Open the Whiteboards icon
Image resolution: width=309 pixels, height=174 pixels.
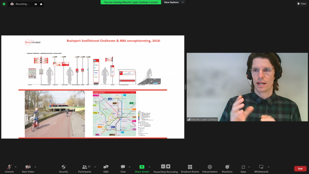click(x=261, y=167)
